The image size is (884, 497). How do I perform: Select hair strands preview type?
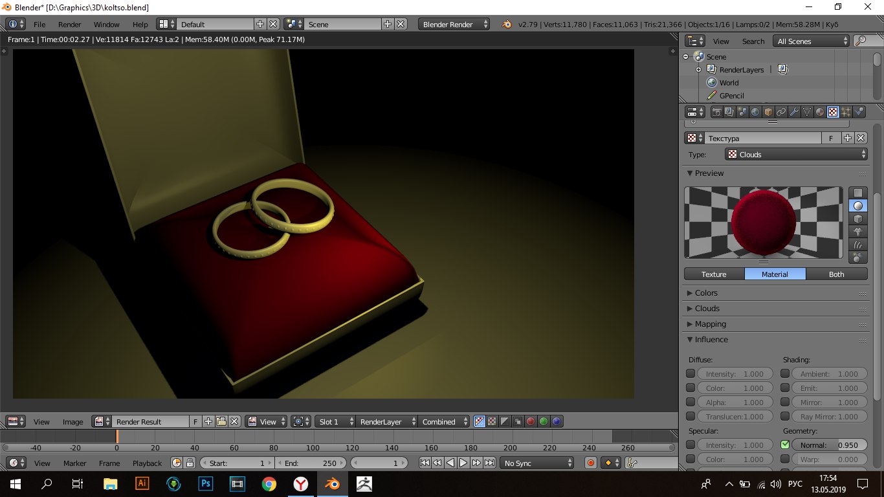(857, 245)
